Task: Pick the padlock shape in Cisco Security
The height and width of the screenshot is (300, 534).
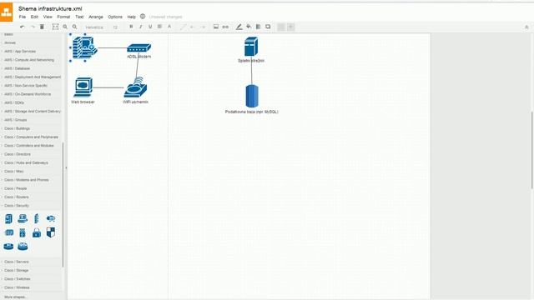Action: [x=37, y=232]
